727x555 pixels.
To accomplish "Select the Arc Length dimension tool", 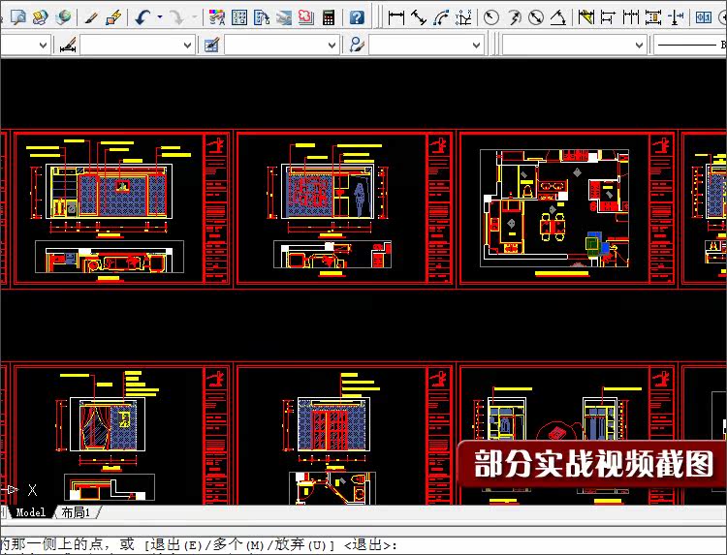I will 441,17.
